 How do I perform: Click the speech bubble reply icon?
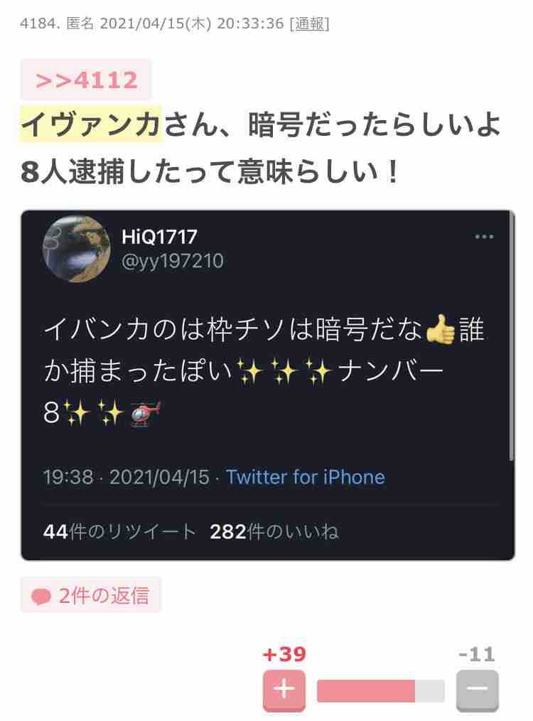click(x=41, y=597)
